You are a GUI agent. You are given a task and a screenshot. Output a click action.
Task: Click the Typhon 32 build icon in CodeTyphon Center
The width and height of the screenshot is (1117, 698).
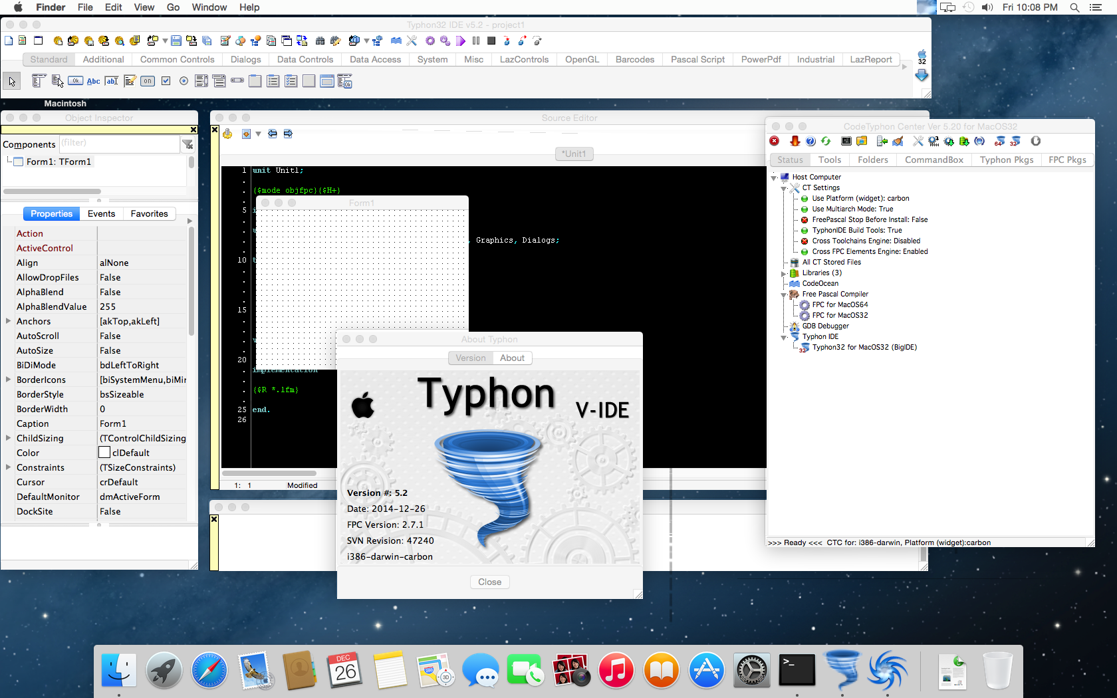coord(1015,141)
